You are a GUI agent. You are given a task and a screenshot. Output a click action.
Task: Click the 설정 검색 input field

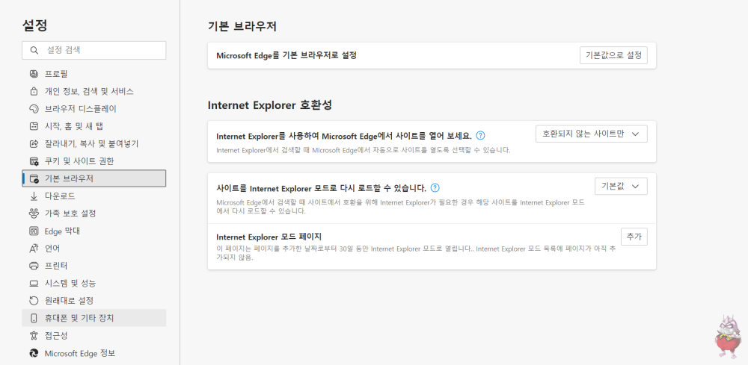point(94,51)
